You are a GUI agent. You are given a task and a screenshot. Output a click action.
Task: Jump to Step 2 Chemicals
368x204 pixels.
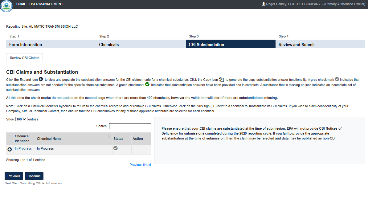point(109,45)
